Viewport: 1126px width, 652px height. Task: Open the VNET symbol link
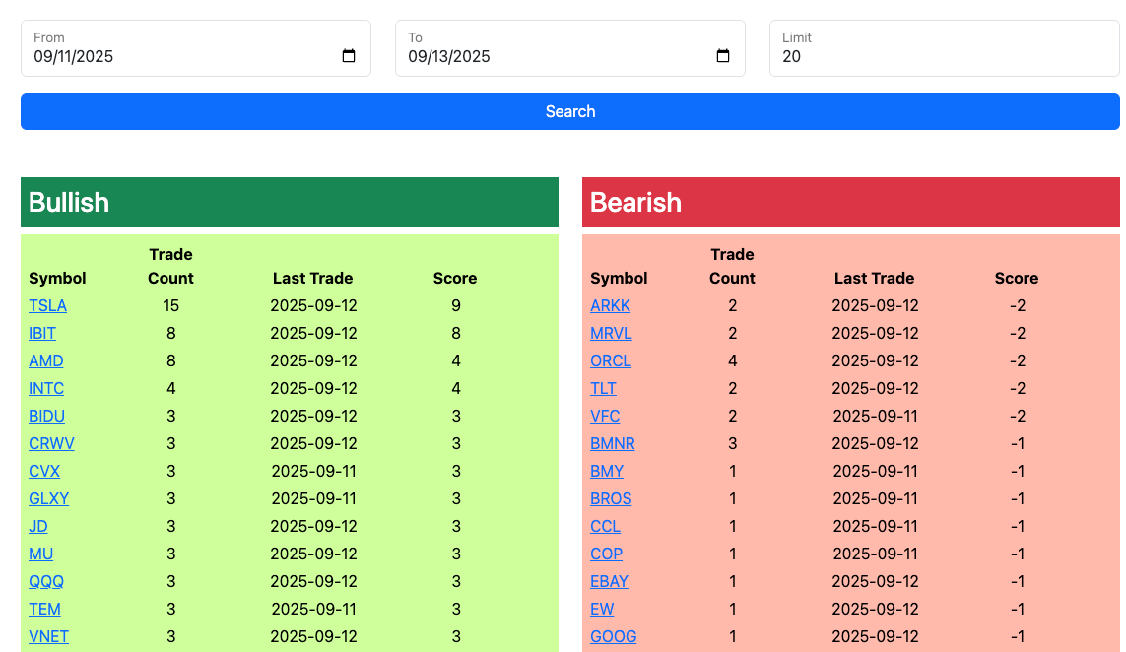[49, 637]
